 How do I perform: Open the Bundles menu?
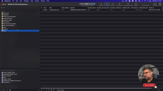click(x=37, y=1)
